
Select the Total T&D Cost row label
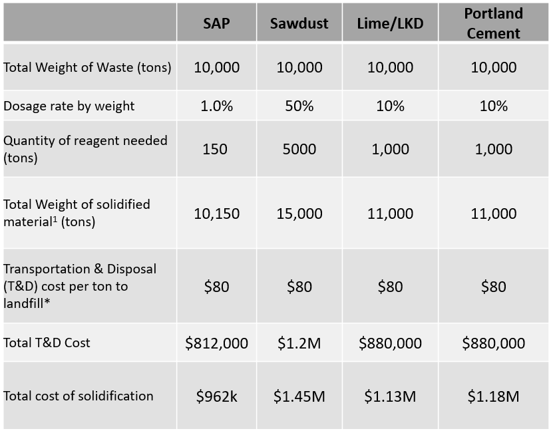coord(47,343)
